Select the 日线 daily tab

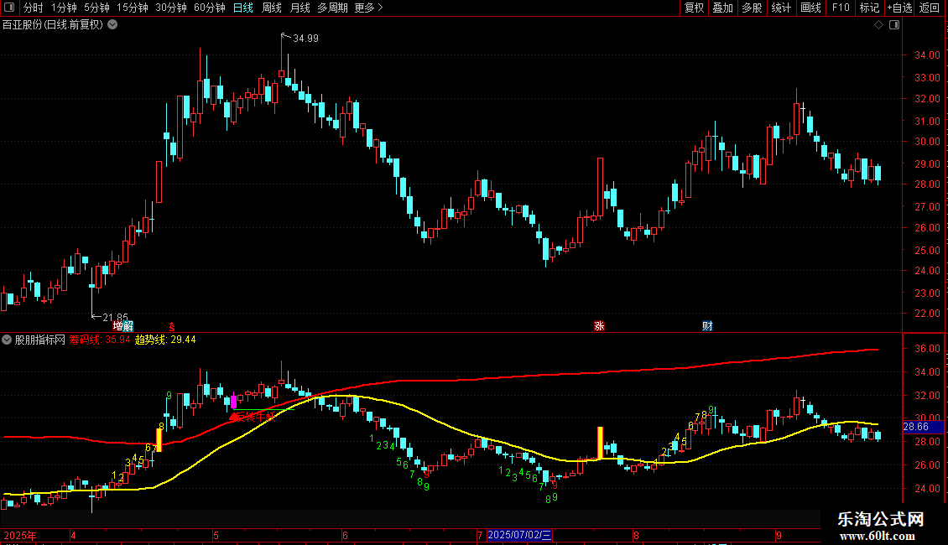243,8
